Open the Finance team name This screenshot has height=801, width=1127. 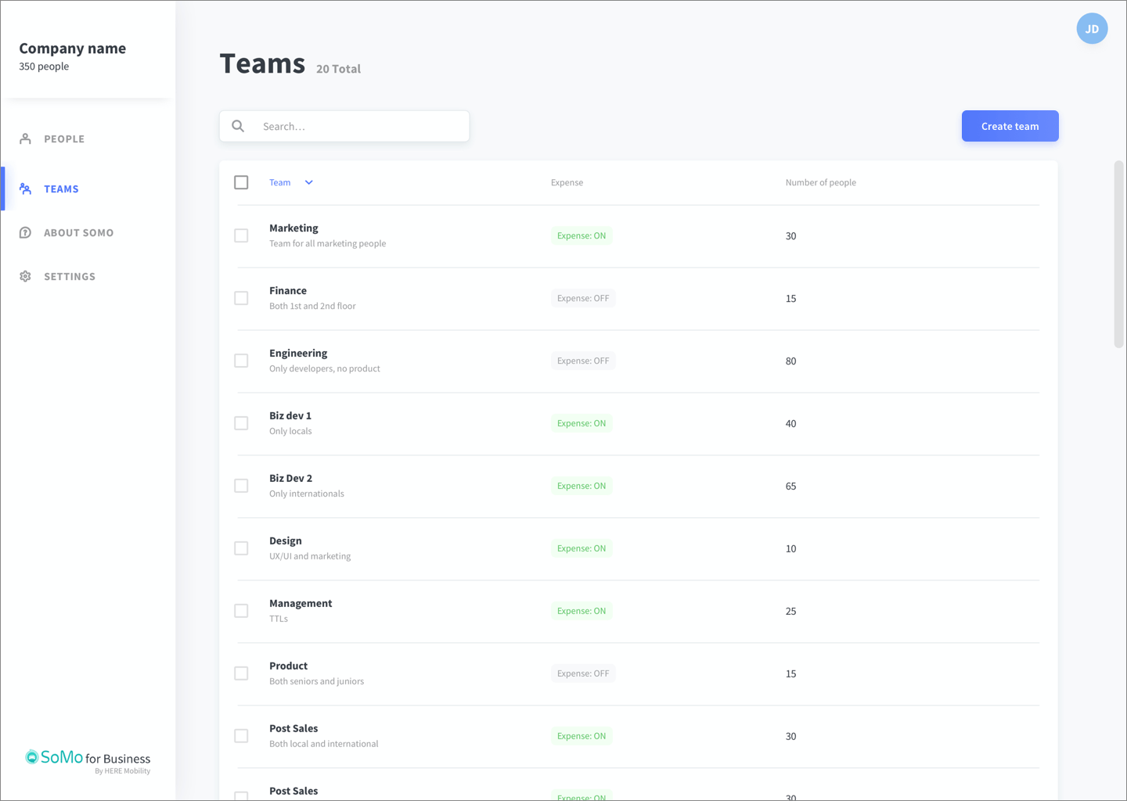coord(288,290)
